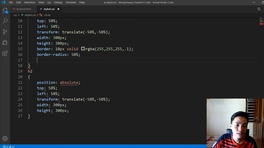
Task: Click the Open Changes icon at top right
Action: point(259,9)
